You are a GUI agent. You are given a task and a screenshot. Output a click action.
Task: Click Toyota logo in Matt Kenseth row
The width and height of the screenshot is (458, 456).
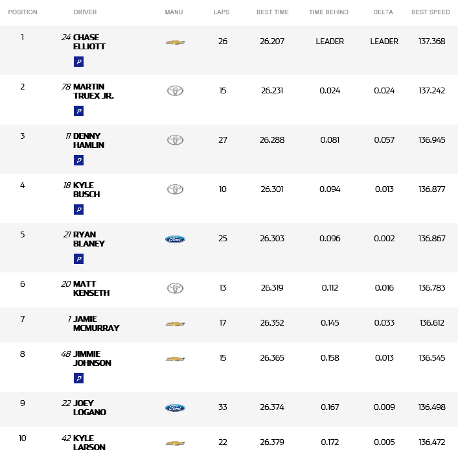[x=175, y=288]
